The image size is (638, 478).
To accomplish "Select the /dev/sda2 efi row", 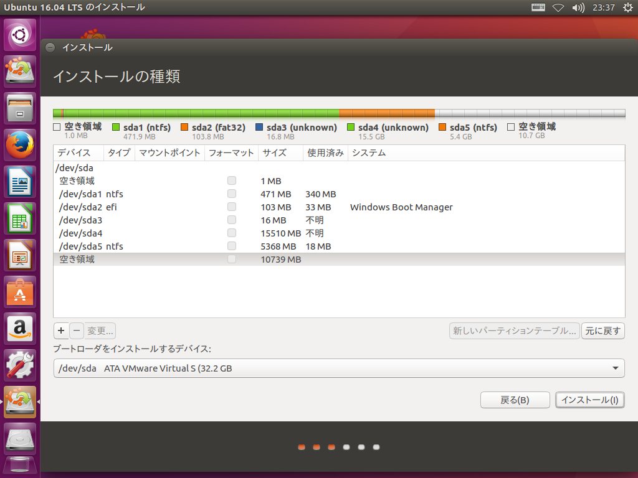I will [x=339, y=207].
